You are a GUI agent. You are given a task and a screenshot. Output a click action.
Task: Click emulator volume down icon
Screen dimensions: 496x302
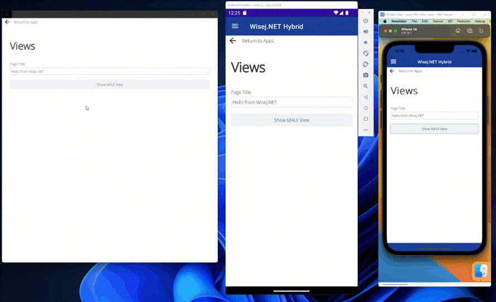click(x=365, y=42)
